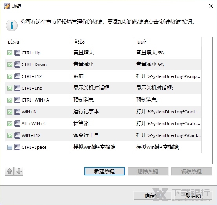Select the CTRL+Space hotkey text
Image resolution: width=217 pixels, height=205 pixels.
34,147
